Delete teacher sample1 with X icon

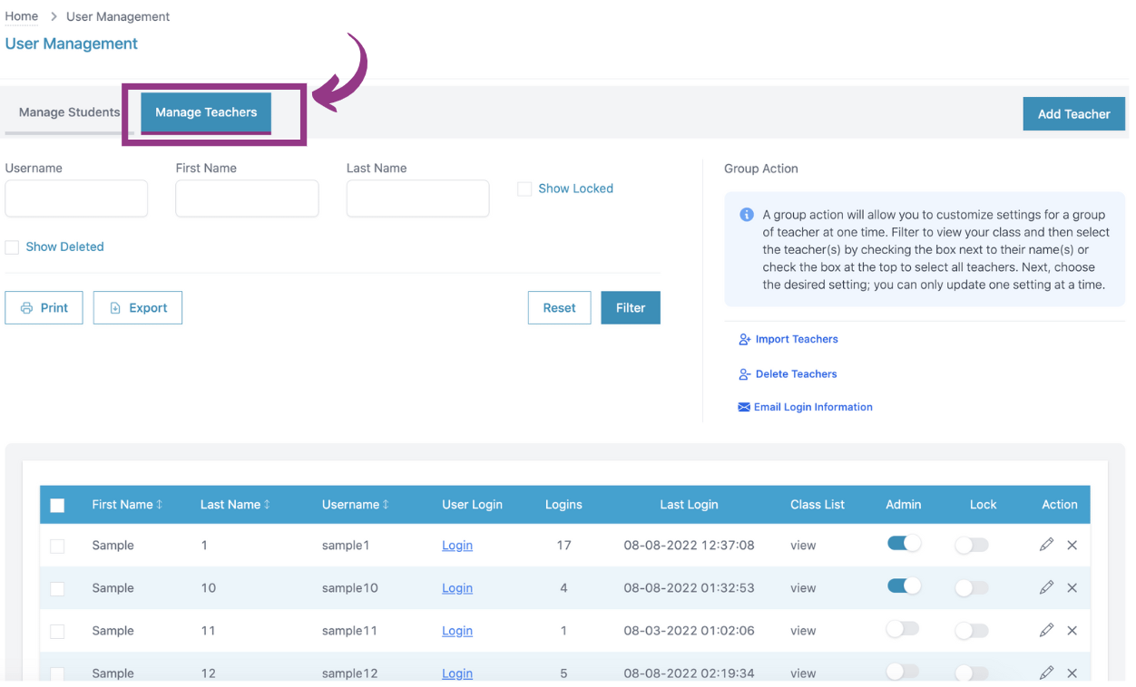1072,545
